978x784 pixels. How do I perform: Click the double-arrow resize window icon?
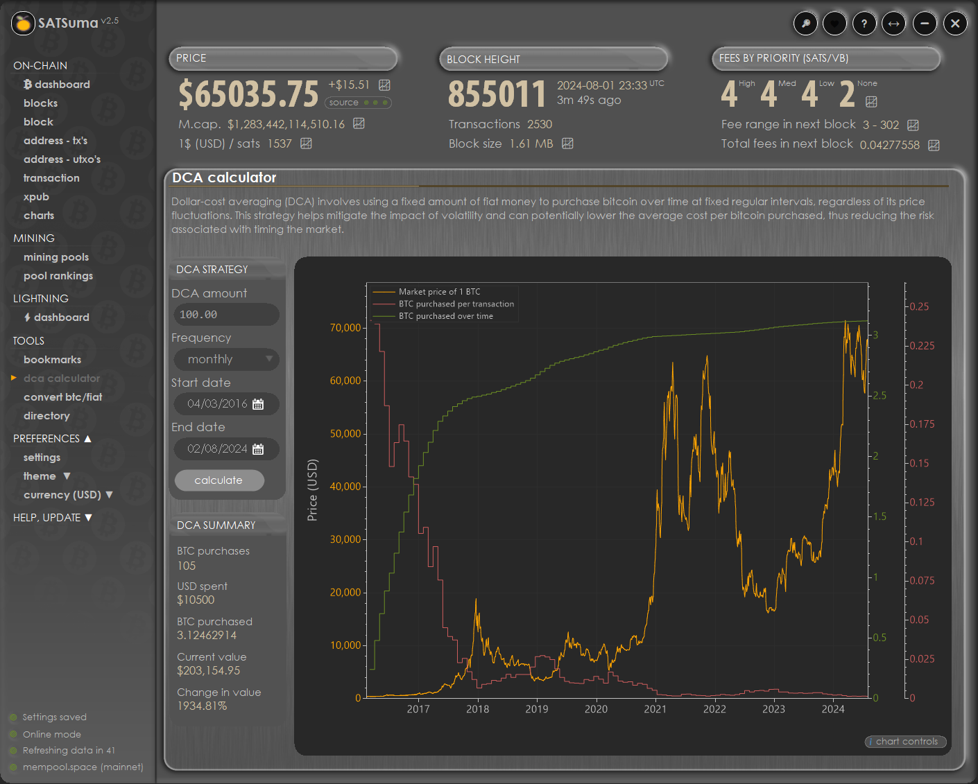894,24
